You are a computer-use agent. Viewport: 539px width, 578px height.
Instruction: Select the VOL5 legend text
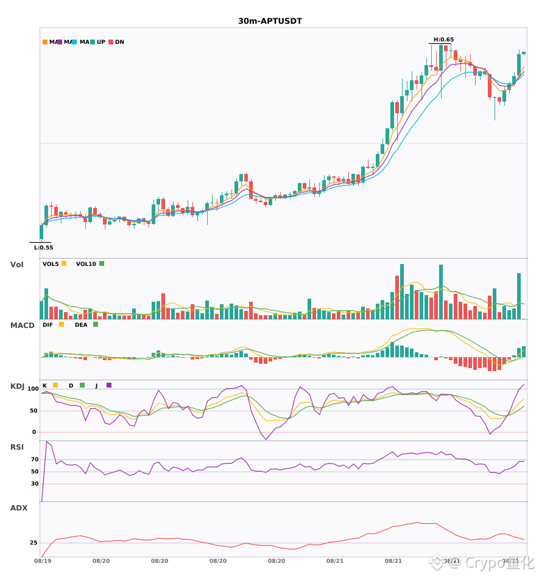click(51, 264)
